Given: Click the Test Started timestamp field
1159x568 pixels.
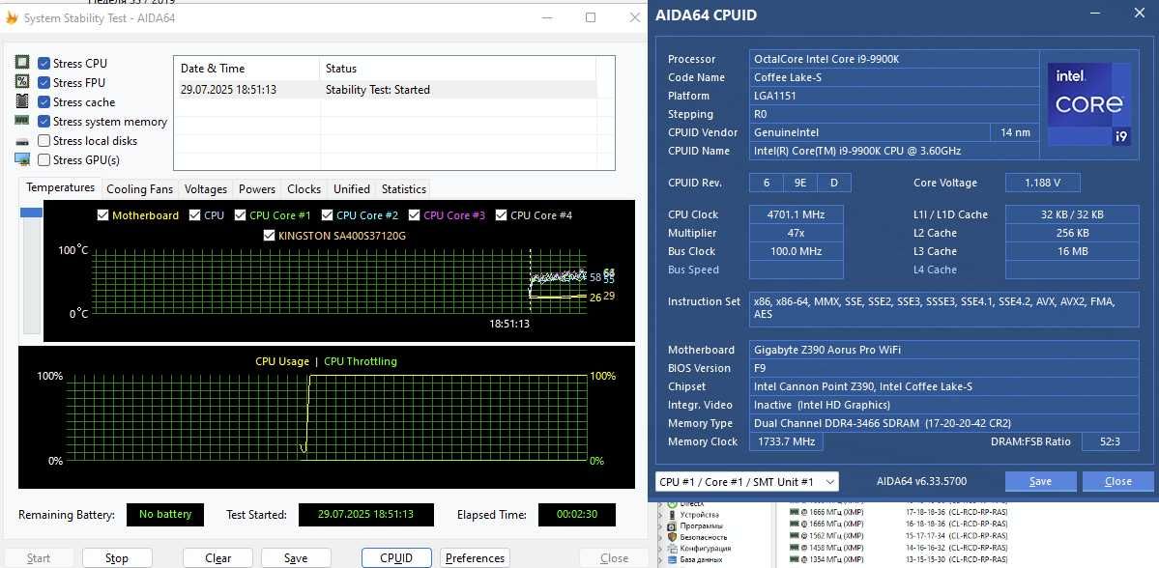Looking at the screenshot, I should (366, 515).
